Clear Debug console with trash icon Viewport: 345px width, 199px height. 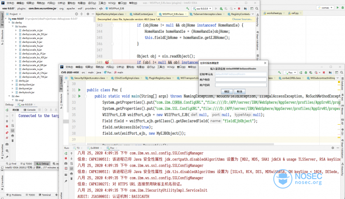[13, 140]
